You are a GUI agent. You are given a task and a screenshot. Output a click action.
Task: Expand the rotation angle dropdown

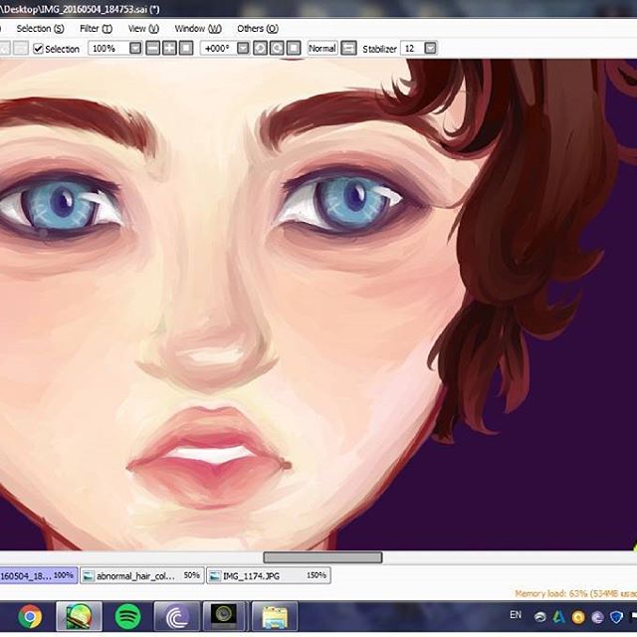(x=243, y=49)
